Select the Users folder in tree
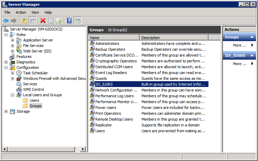This screenshot has width=258, height=161. click(x=34, y=100)
